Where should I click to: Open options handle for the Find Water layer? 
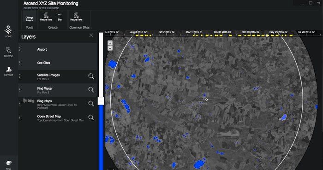coord(20,90)
